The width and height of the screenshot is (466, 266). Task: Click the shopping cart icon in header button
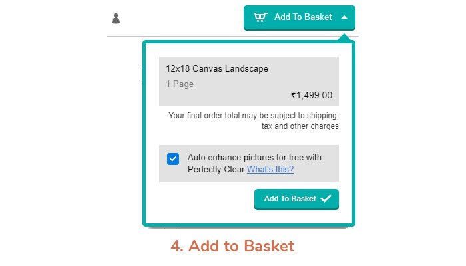(x=261, y=17)
